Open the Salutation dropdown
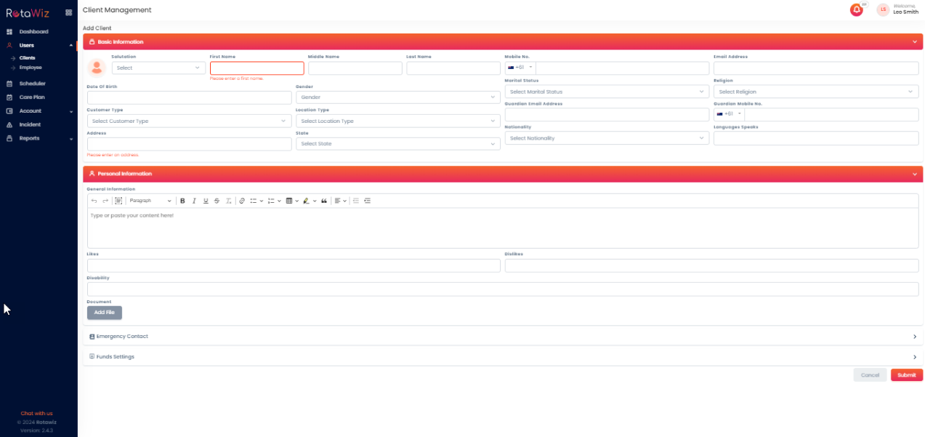The image size is (925, 437). point(158,68)
